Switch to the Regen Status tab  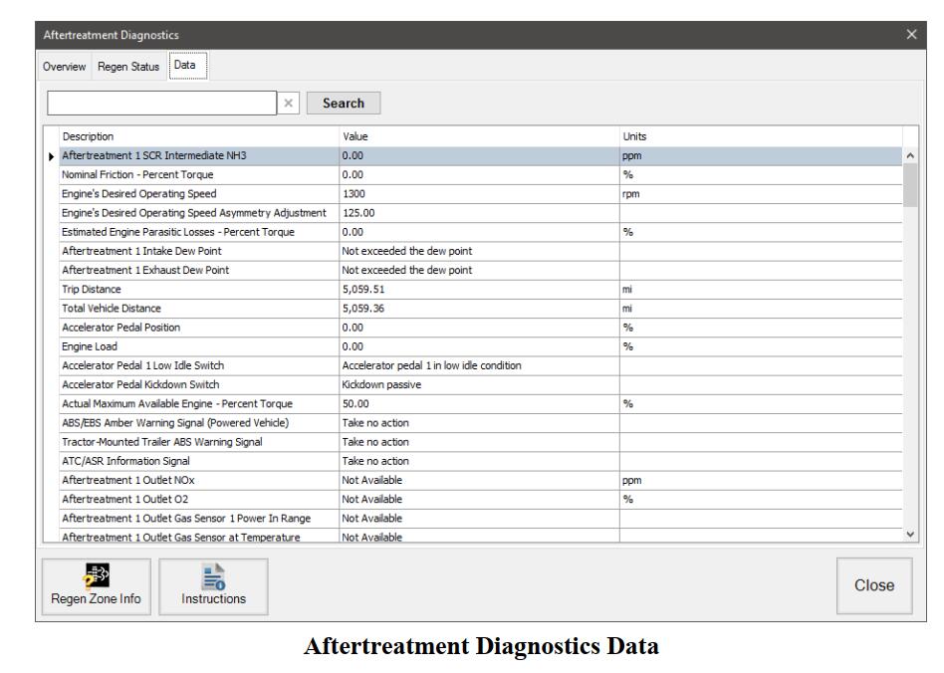pos(128,67)
